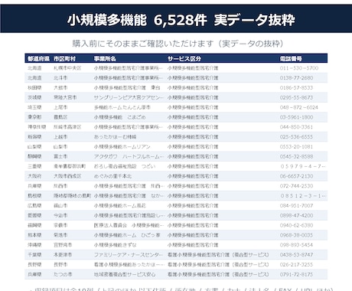Screen dimensions: 352x291
Task: Click the 都道府県 column header
Action: point(38,59)
